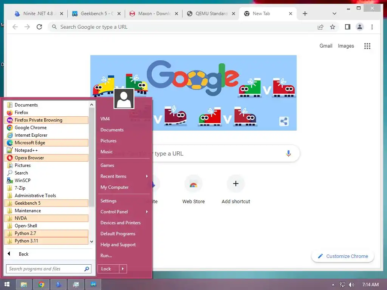
Task: Open the Search program entry
Action: [46, 173]
